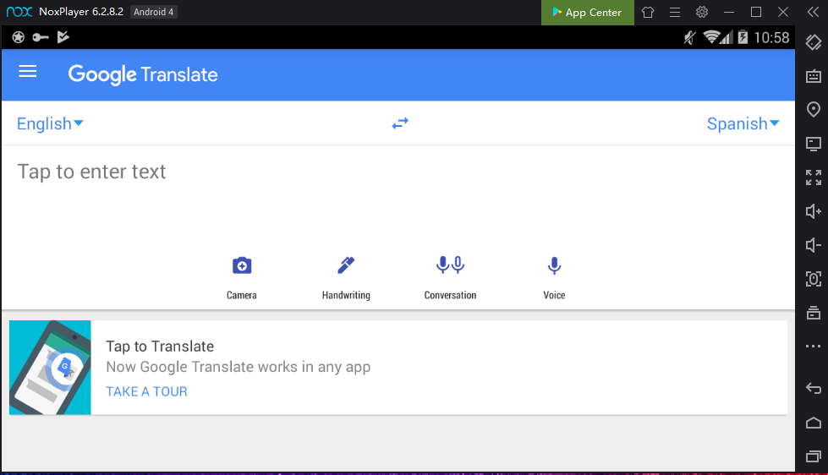Click the battery charging status icon
The image size is (828, 475).
(743, 37)
